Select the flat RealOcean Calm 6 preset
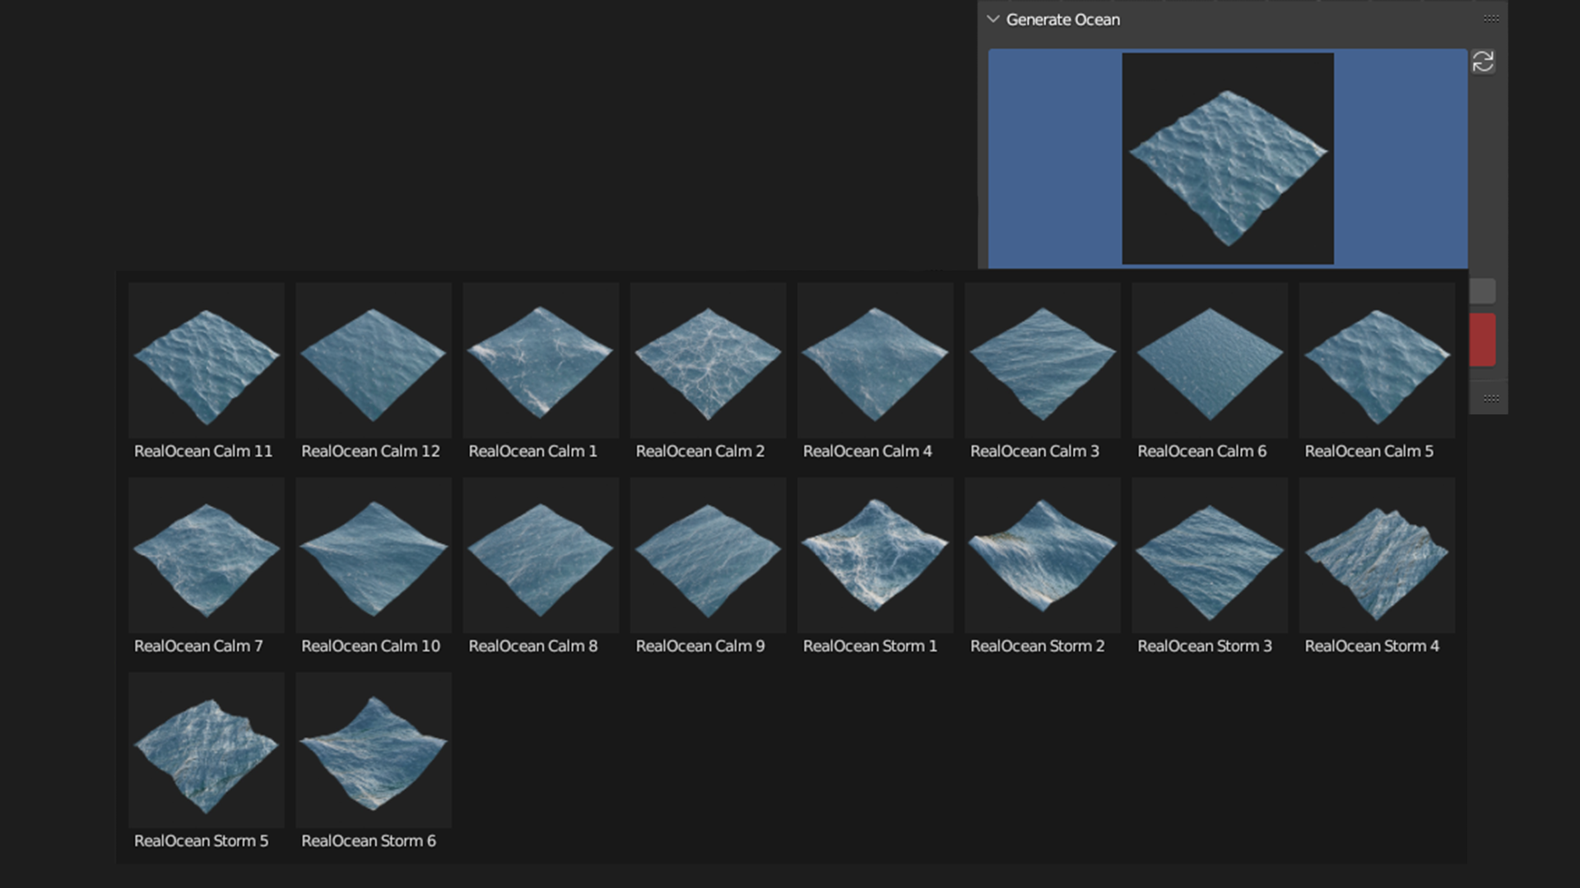This screenshot has height=888, width=1580. (1210, 360)
